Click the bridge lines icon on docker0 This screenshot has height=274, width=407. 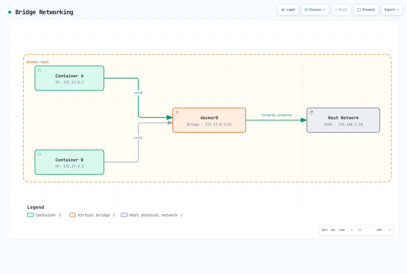tap(177, 112)
